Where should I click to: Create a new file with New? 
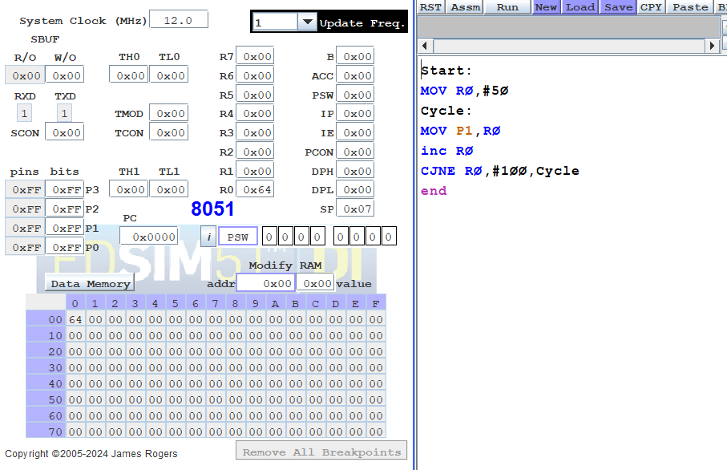click(x=546, y=7)
